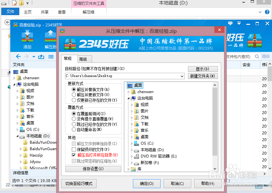Screen dimensions: 272x193
Task: Choose 跳过已经存在的文件(V) radio option
Action: click(74, 124)
